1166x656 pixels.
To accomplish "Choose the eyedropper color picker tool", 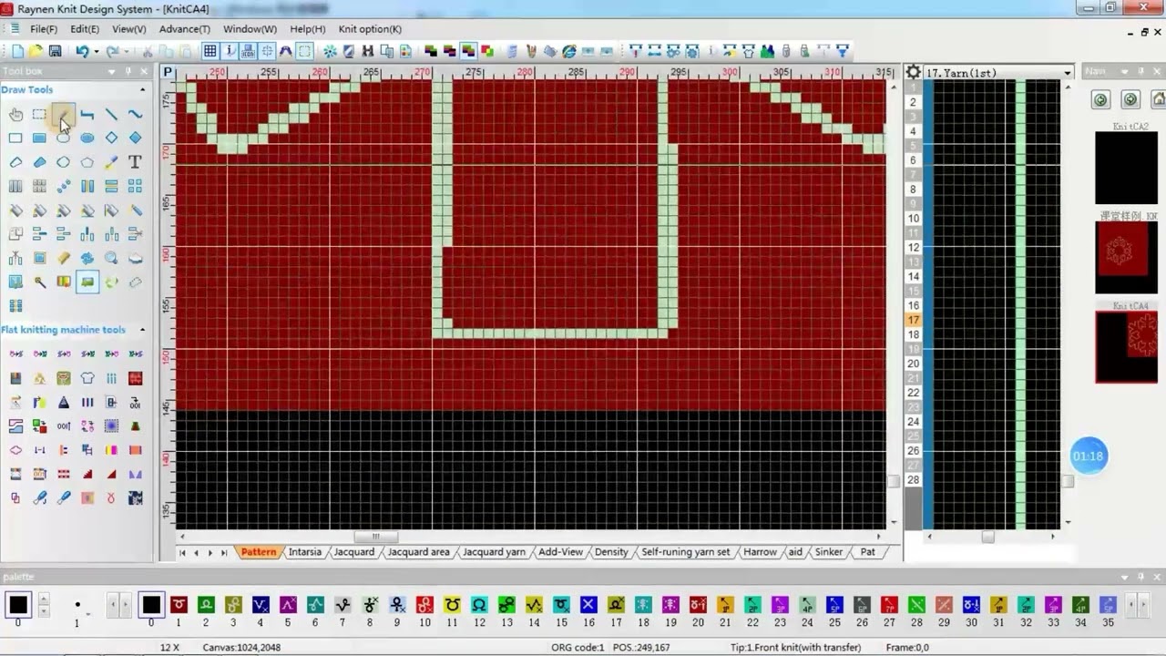I will [111, 162].
